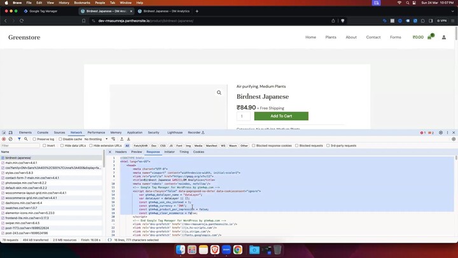Open the Brave hamburger main menu
This screenshot has height=258, width=458.
pos(453,21)
